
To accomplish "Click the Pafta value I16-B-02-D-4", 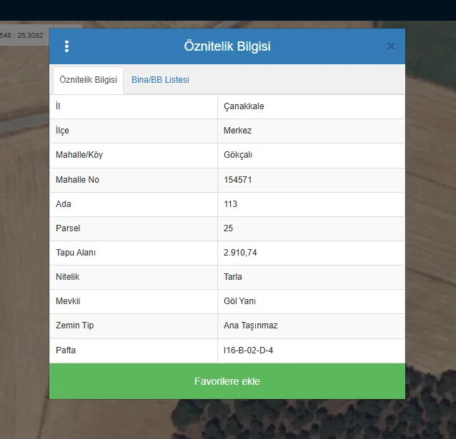I will click(x=249, y=350).
